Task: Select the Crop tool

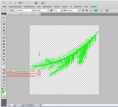Action: 4,31
